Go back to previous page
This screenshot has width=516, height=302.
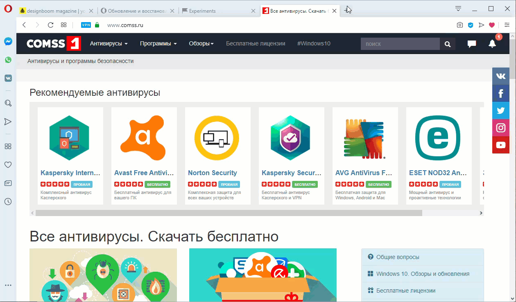pyautogui.click(x=24, y=25)
